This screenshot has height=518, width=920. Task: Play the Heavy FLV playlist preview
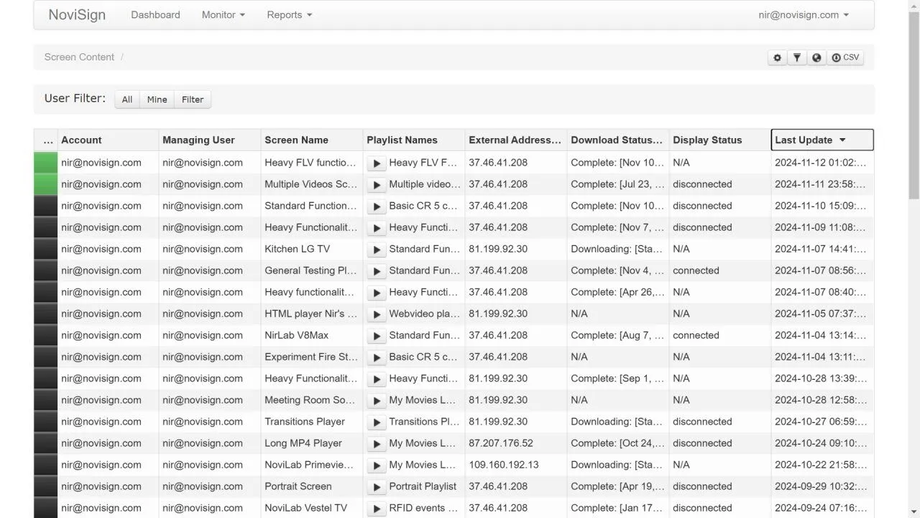377,163
